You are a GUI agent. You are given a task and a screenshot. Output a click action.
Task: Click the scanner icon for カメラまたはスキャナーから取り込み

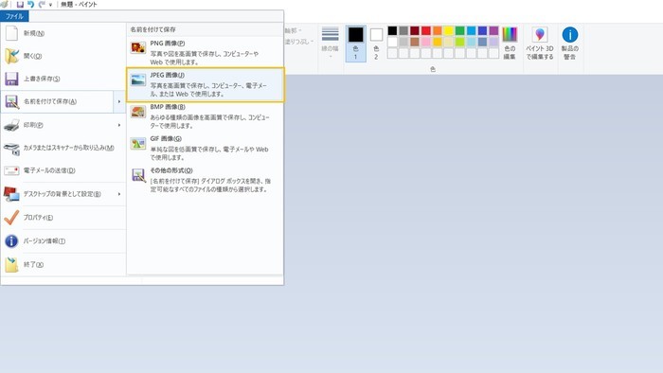tap(11, 149)
